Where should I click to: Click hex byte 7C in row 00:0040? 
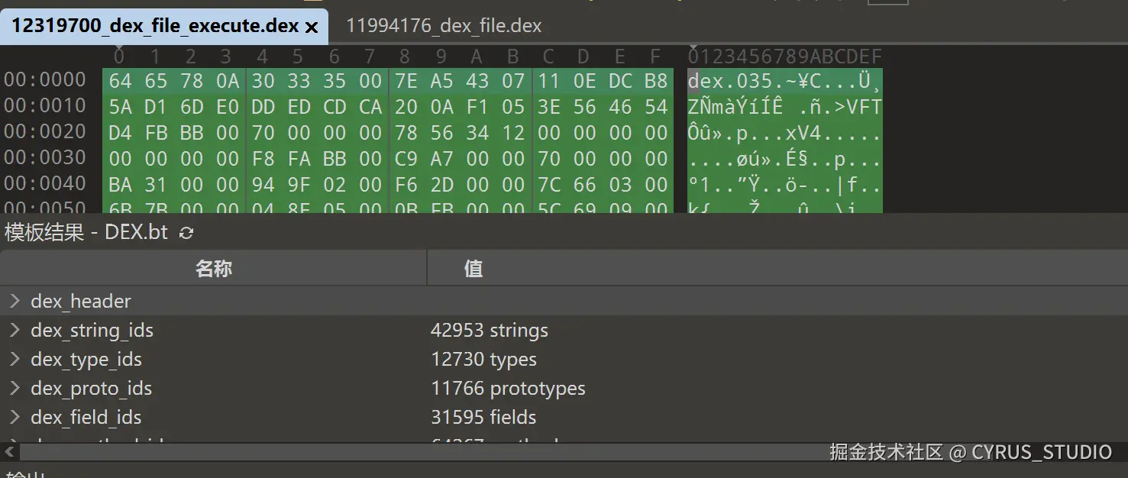click(x=549, y=185)
